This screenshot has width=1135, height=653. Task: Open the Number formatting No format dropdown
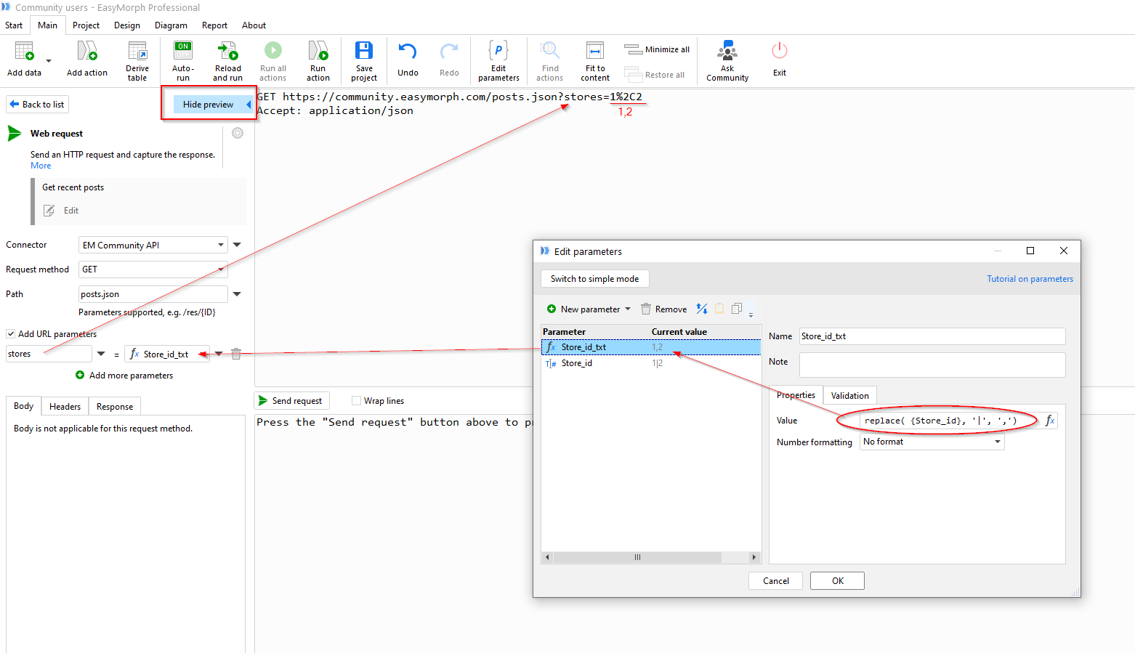(x=932, y=442)
